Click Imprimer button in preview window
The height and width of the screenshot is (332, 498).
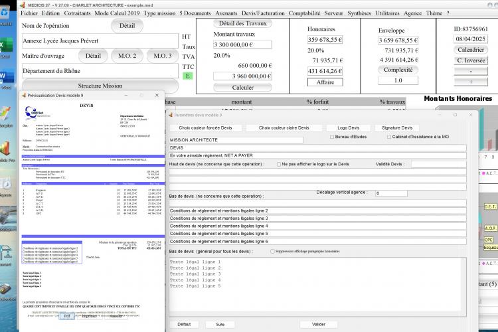[89, 316]
